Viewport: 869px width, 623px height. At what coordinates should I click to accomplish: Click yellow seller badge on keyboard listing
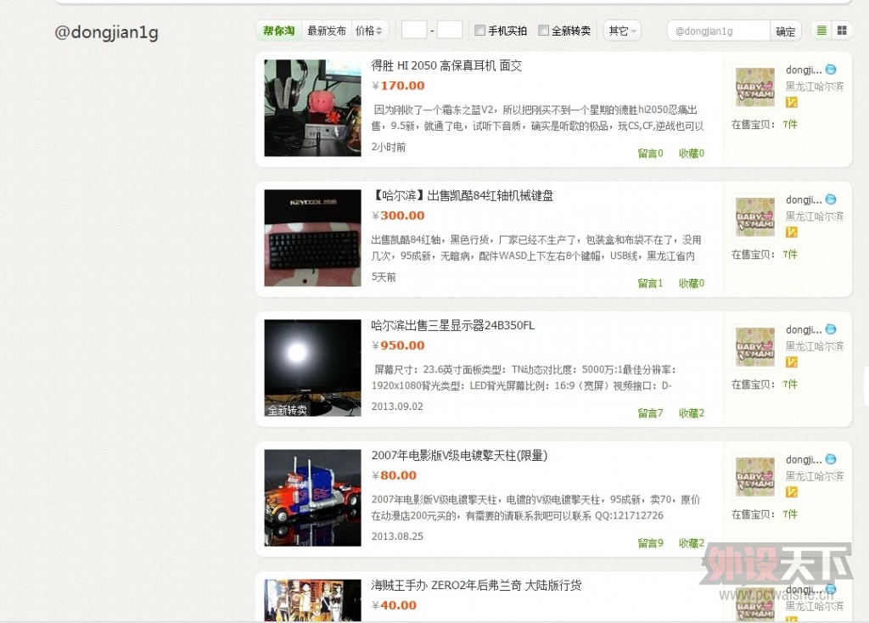[x=792, y=232]
